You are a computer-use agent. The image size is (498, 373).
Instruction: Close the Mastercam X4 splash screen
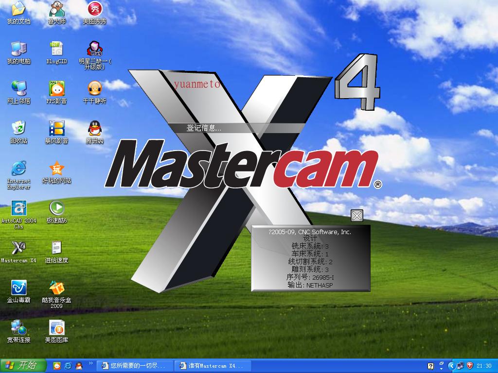click(357, 216)
